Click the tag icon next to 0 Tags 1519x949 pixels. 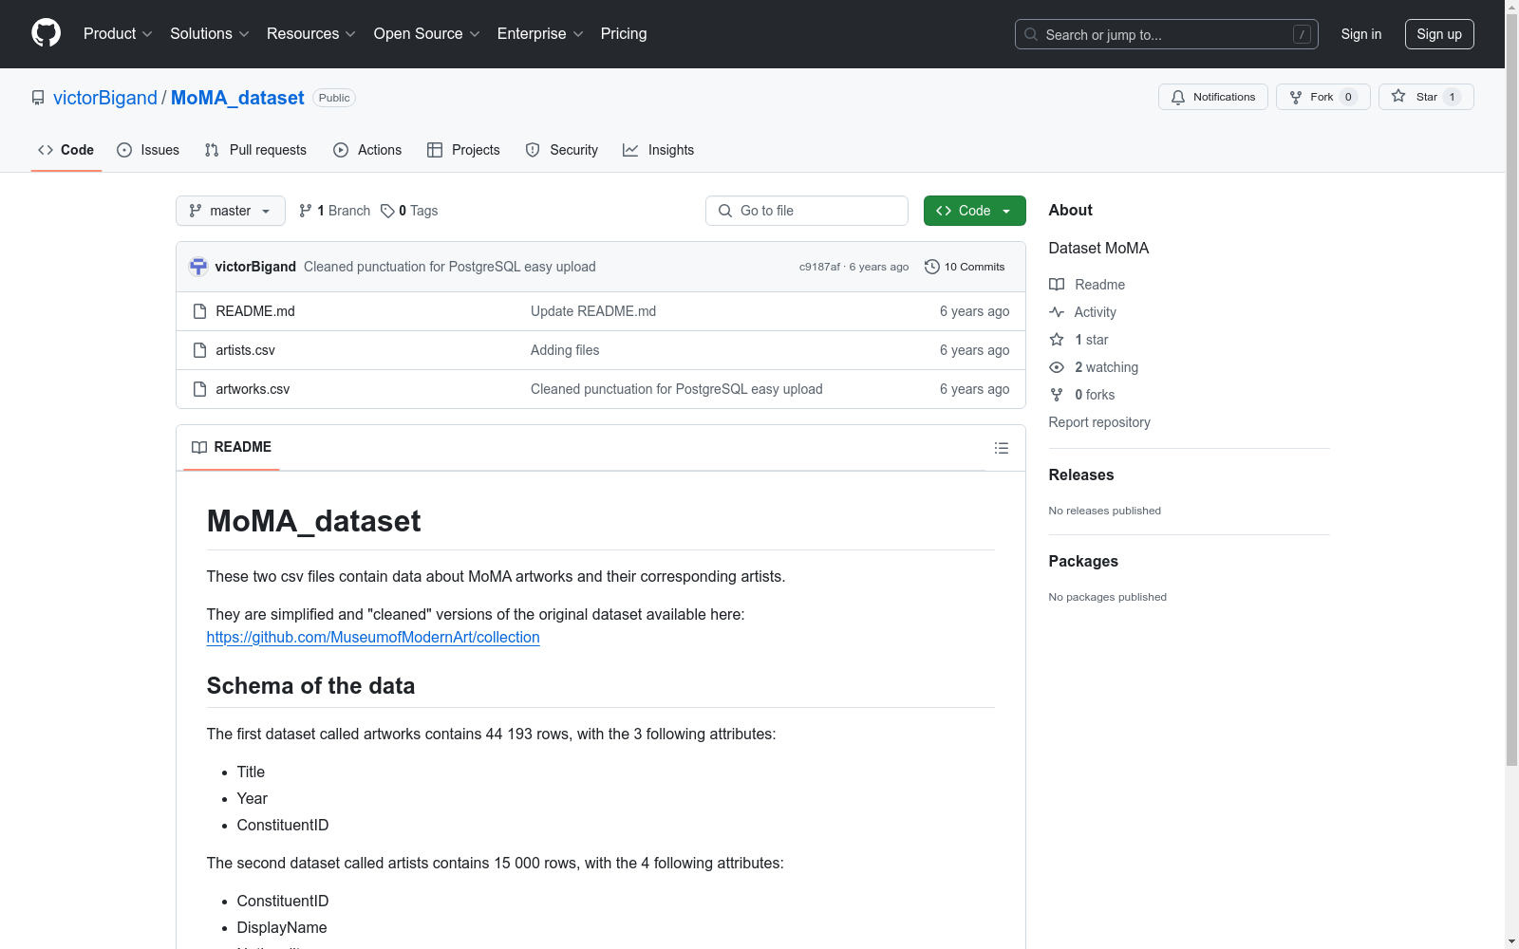[x=387, y=211]
